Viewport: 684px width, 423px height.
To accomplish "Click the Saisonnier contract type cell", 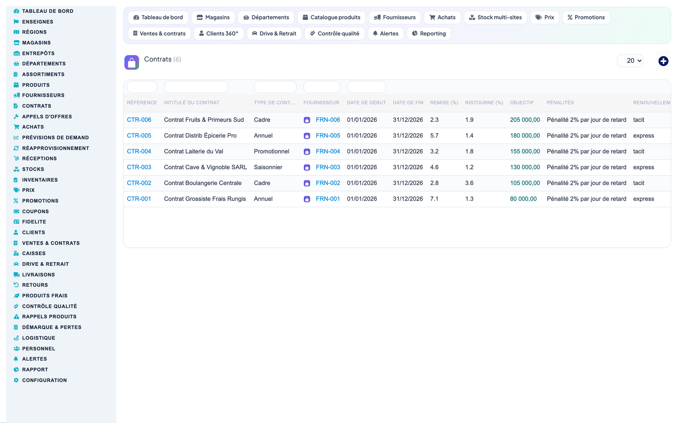I will (x=268, y=167).
